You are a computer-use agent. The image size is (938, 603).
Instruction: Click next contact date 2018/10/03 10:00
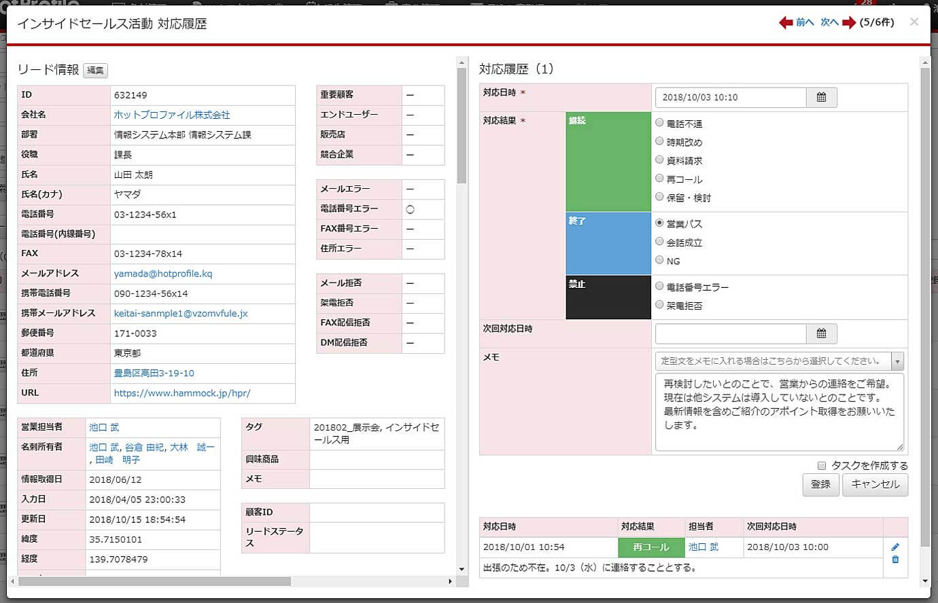788,547
